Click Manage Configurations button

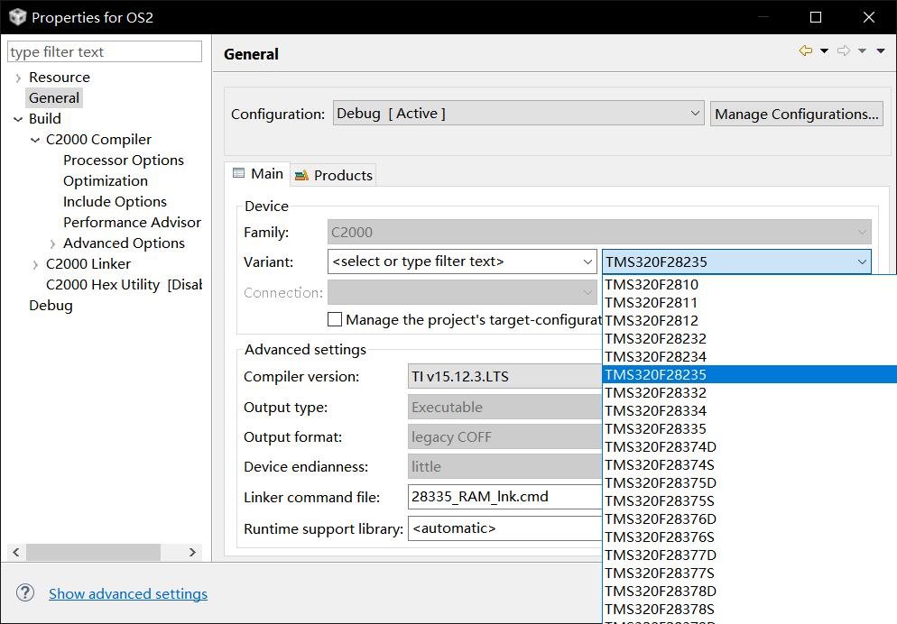pos(796,114)
